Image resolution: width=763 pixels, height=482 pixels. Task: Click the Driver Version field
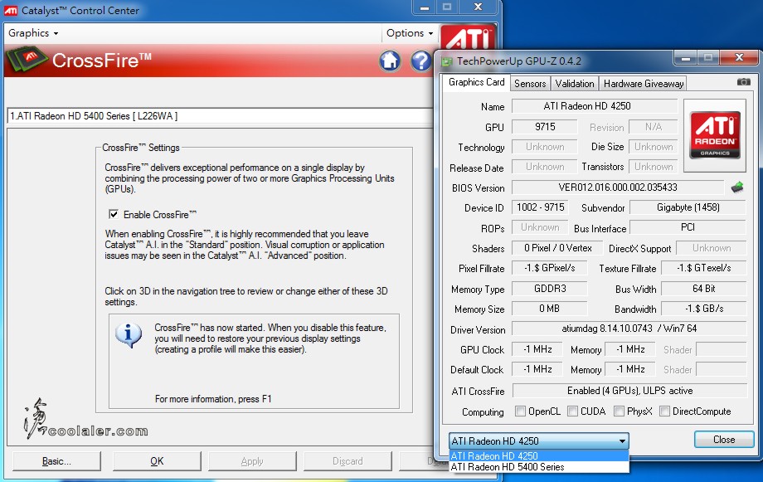click(629, 329)
